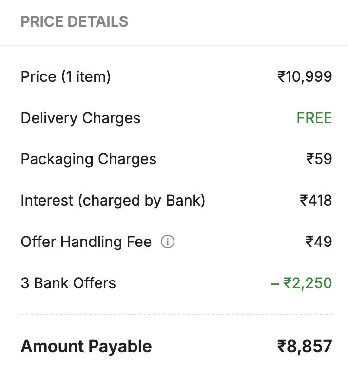This screenshot has height=375, width=348.
Task: Select the Delivery Charges label
Action: point(80,118)
